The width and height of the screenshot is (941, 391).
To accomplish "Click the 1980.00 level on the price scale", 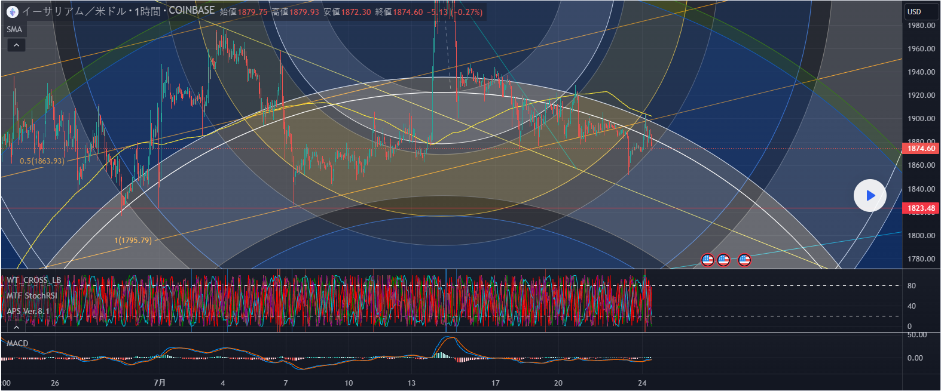I will click(x=921, y=26).
